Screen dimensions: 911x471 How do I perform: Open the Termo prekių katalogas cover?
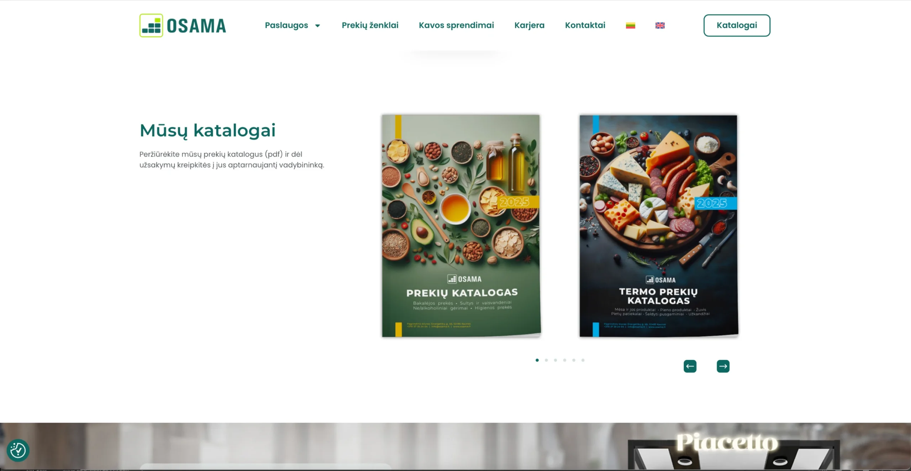pyautogui.click(x=659, y=226)
